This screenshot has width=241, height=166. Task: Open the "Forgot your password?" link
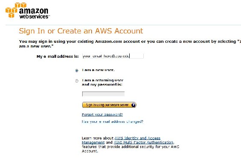click(102, 115)
